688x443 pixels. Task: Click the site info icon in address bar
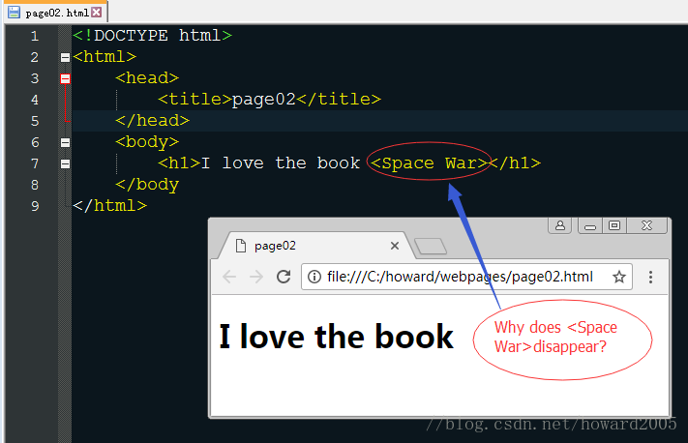pyautogui.click(x=314, y=277)
